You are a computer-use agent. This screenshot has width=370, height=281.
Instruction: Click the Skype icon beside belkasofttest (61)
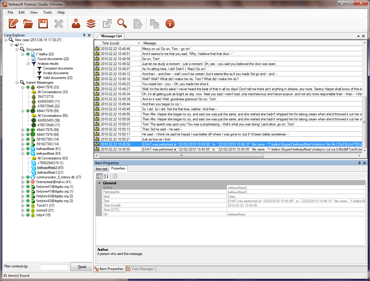(x=33, y=149)
